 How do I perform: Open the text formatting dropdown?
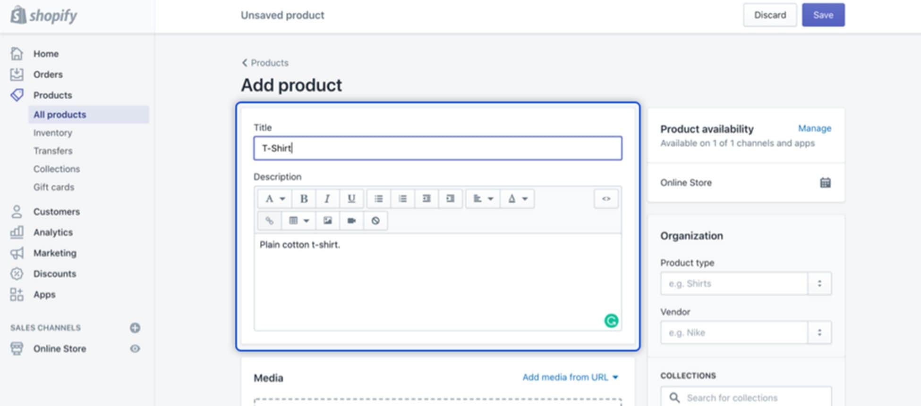[274, 199]
